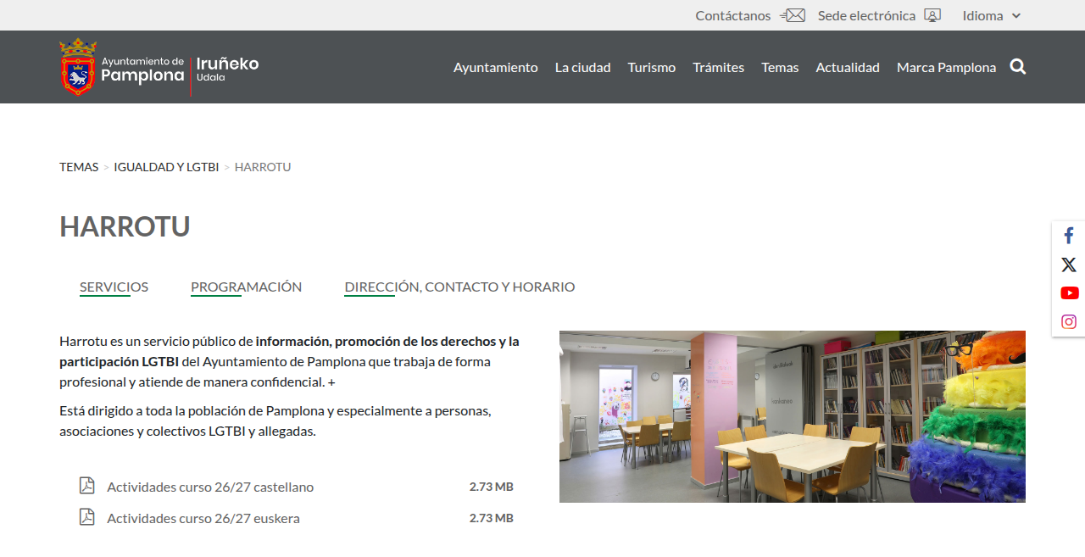Click the Iruñeko Udala logo text
The height and width of the screenshot is (557, 1085).
click(227, 68)
